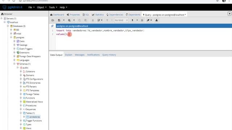Viewport: 232px width, 130px height.
Task: Click the Browser panel header
Action: pos(24,14)
